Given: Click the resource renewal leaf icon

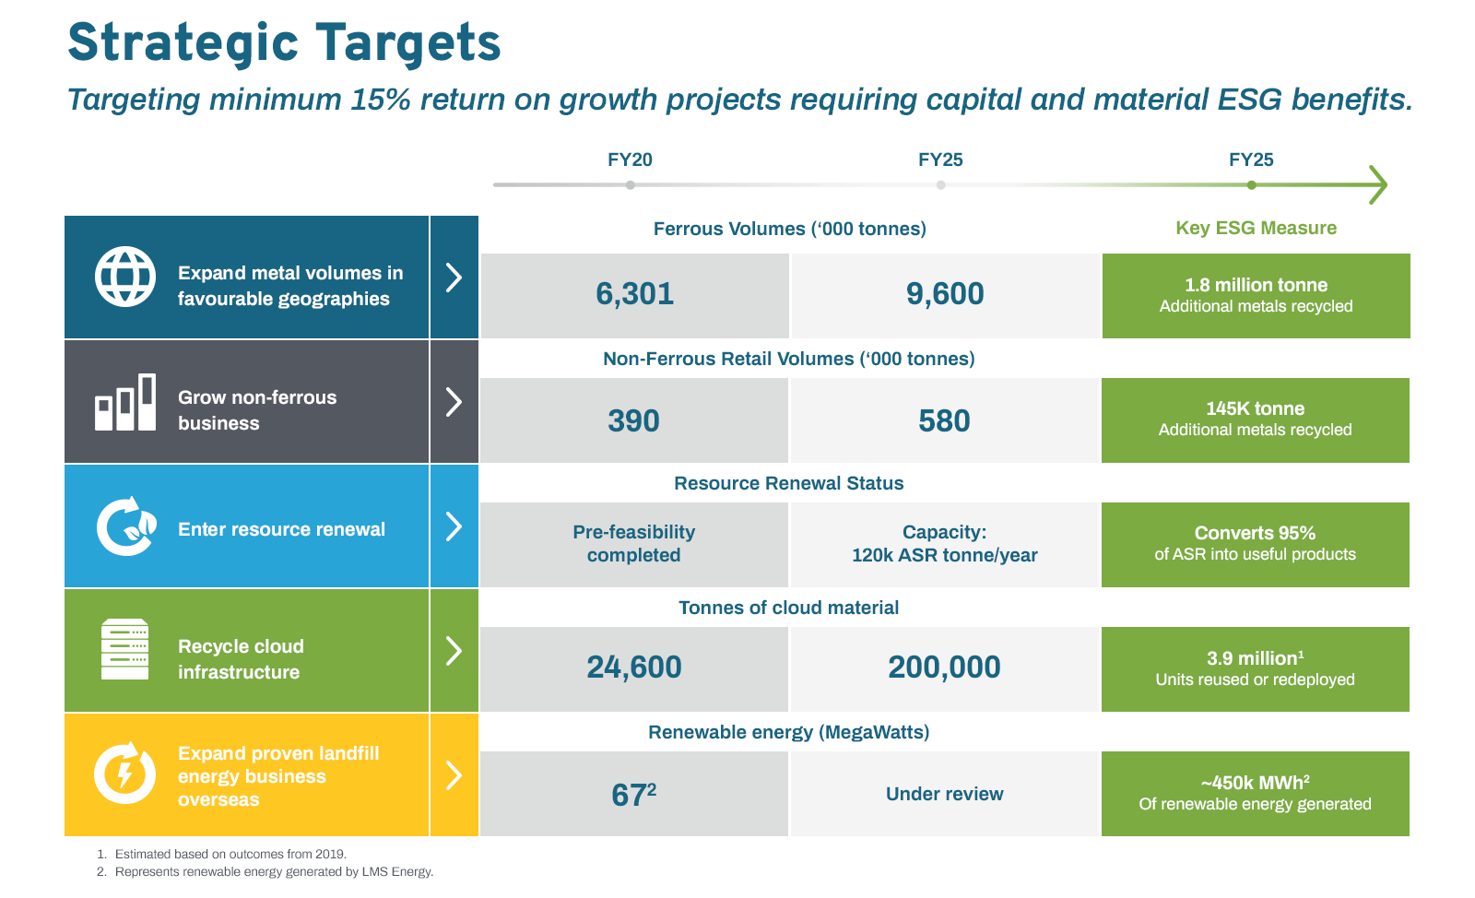Looking at the screenshot, I should [x=126, y=526].
